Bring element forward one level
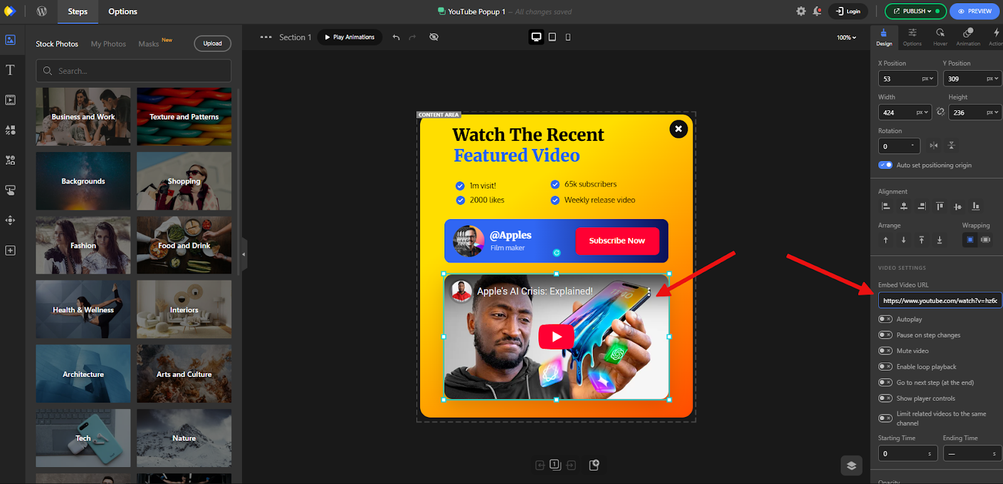Image resolution: width=1003 pixels, height=484 pixels. tap(886, 240)
